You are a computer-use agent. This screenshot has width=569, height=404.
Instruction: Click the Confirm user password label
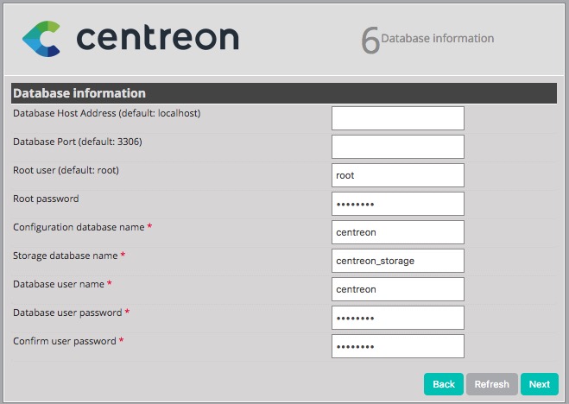[65, 341]
